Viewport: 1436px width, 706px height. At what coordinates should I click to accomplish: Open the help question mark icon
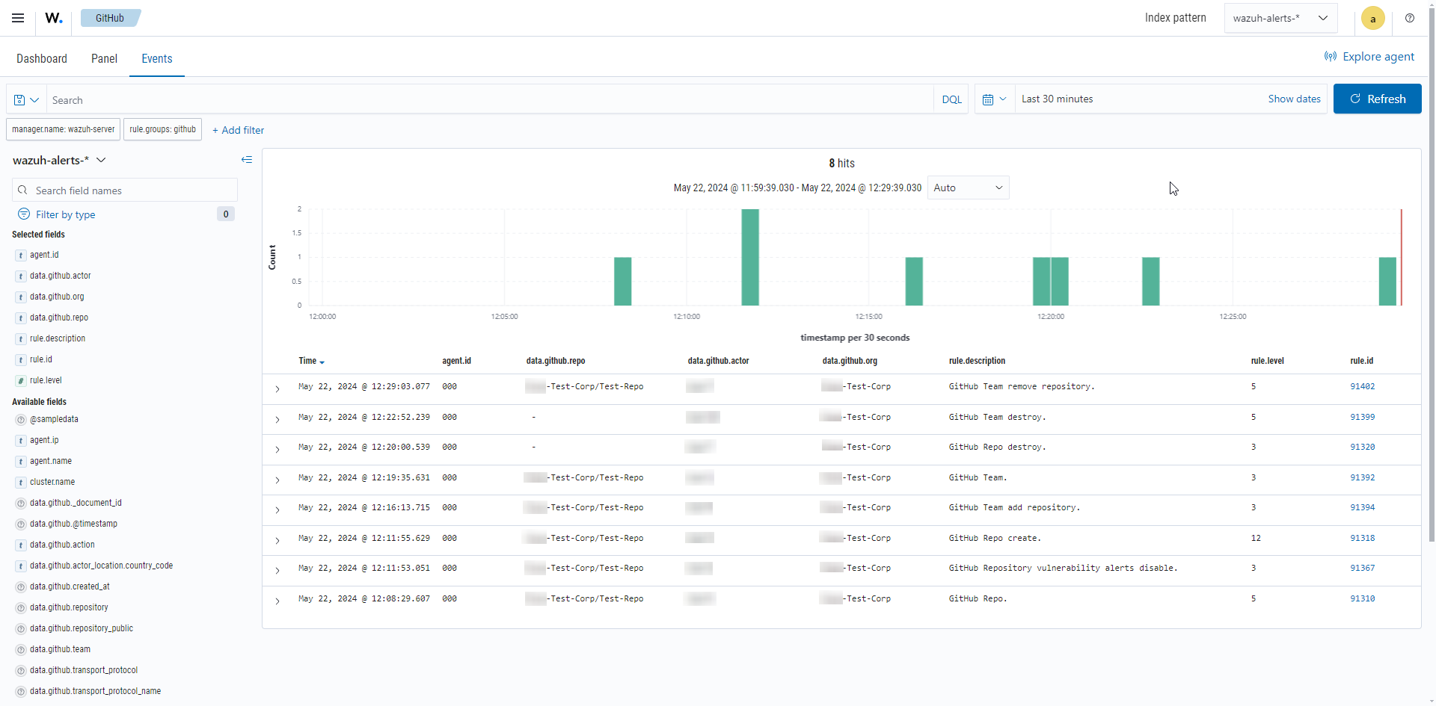[1411, 18]
